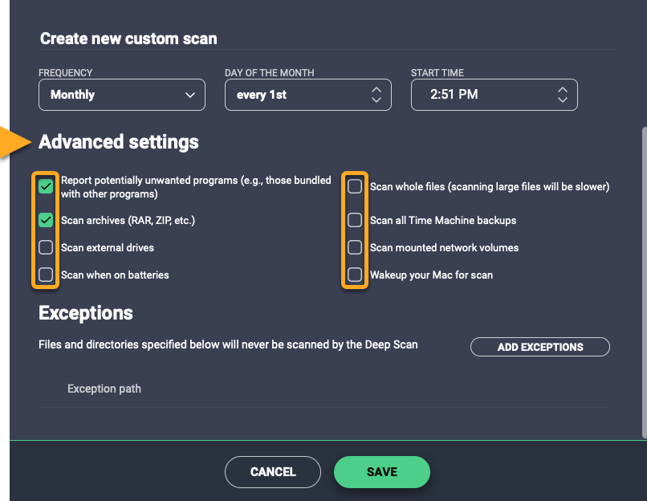647x501 pixels.
Task: Check Scan all Time Machine backups
Action: click(355, 220)
